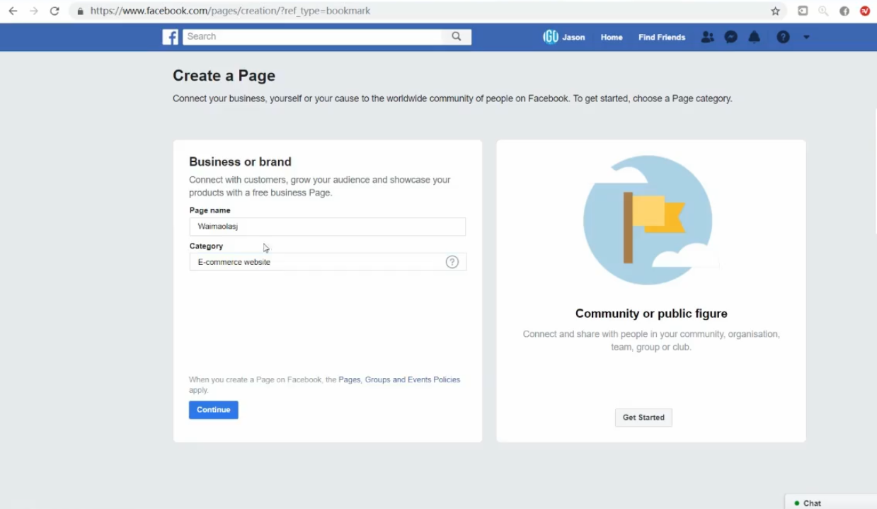This screenshot has width=877, height=509.
Task: Click the search magnifier button
Action: (457, 37)
